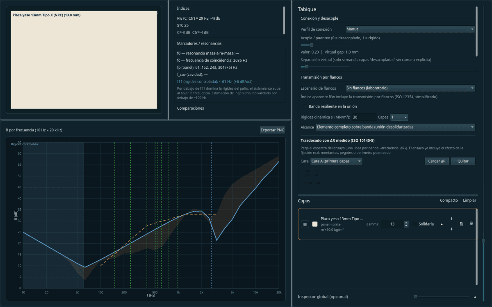Image resolution: width=492 pixels, height=307 pixels.
Task: Delete the Placa yeso layer with trash icon
Action: tap(471, 223)
